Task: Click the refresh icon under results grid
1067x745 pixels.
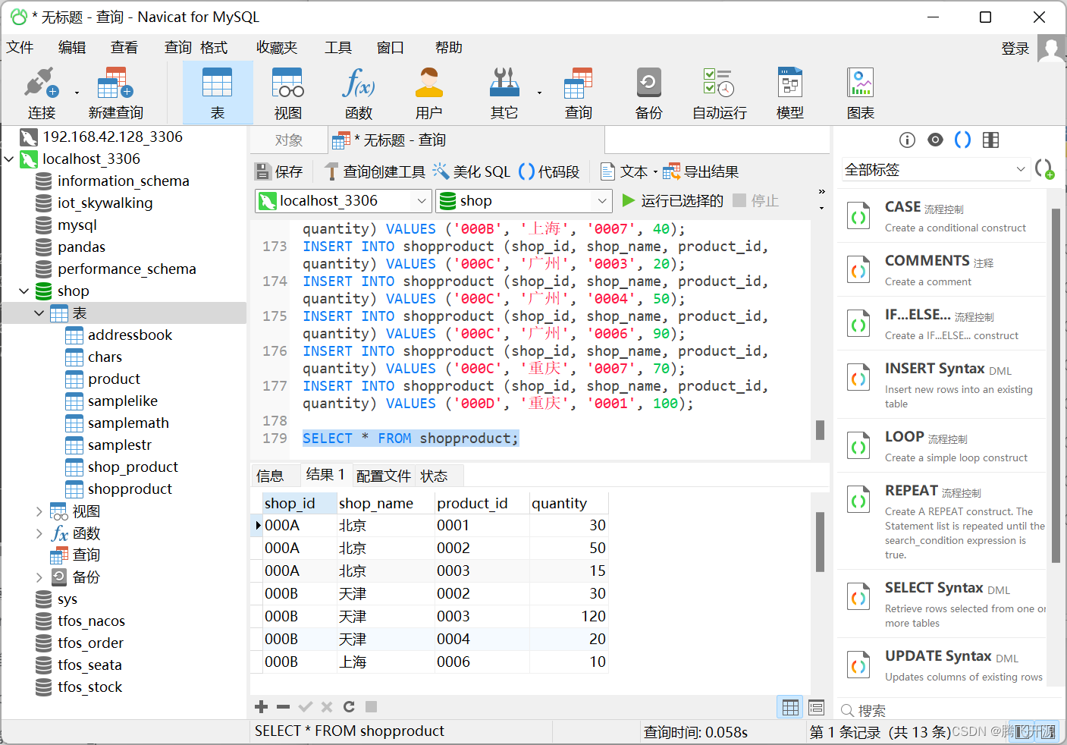Action: 349,707
